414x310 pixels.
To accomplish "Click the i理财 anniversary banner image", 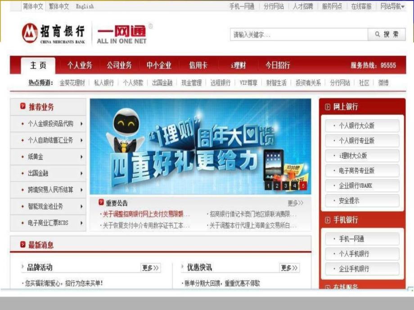I will [x=200, y=146].
